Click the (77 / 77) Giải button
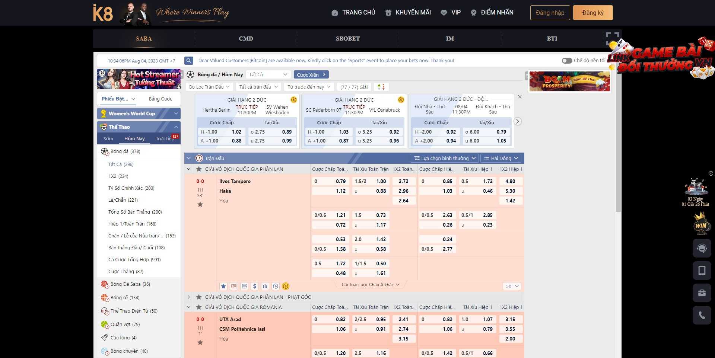The height and width of the screenshot is (358, 715). [x=354, y=87]
